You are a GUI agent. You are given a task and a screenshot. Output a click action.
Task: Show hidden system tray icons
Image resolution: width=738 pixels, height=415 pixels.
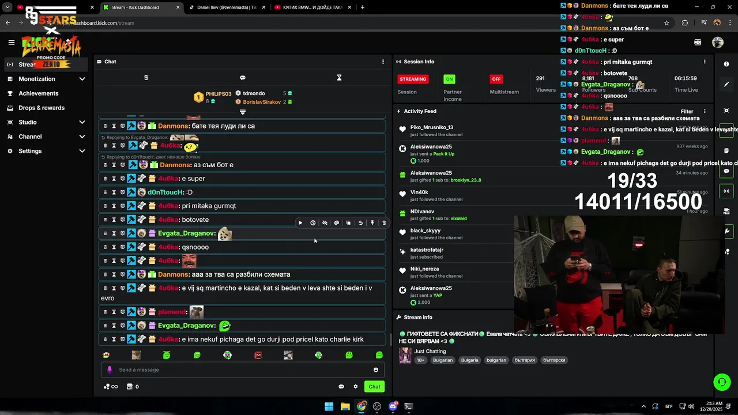pyautogui.click(x=643, y=406)
